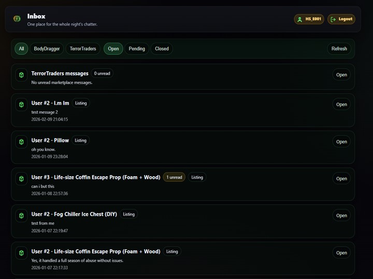Click timestamp 2026-01-07 22:19:47
The image size is (373, 279).
[50, 231]
